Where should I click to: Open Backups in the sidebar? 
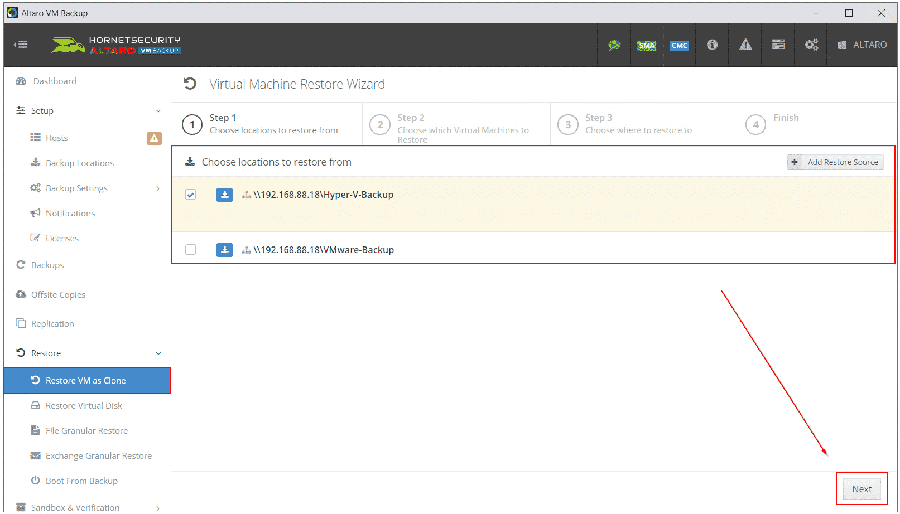[x=47, y=265]
